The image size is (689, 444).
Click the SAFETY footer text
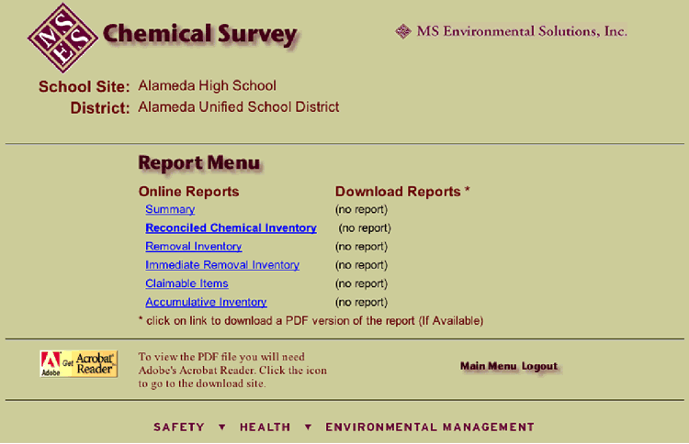(x=179, y=427)
